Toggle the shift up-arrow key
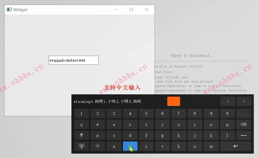 coord(81,135)
